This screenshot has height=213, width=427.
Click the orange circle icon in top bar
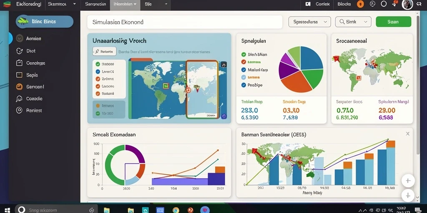pyautogui.click(x=360, y=4)
